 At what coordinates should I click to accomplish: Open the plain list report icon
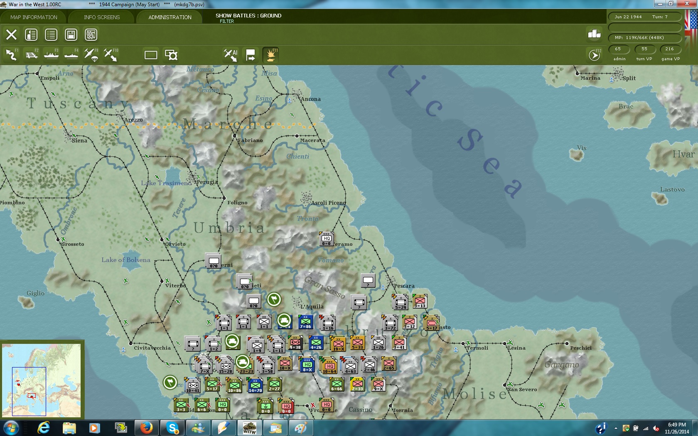coord(51,34)
